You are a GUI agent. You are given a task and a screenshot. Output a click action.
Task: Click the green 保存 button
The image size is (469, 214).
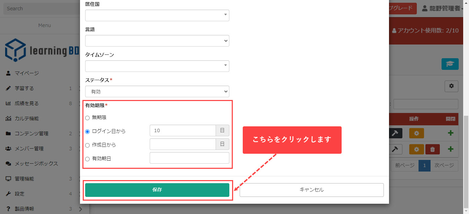(x=157, y=190)
